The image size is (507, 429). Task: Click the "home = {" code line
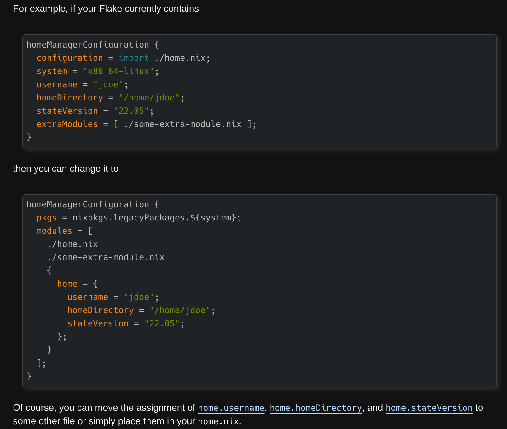pos(77,284)
